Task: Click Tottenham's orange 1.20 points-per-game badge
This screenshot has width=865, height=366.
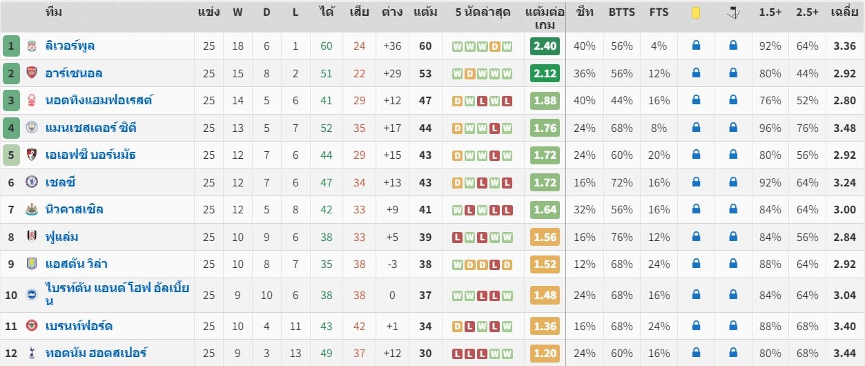Action: click(x=545, y=353)
